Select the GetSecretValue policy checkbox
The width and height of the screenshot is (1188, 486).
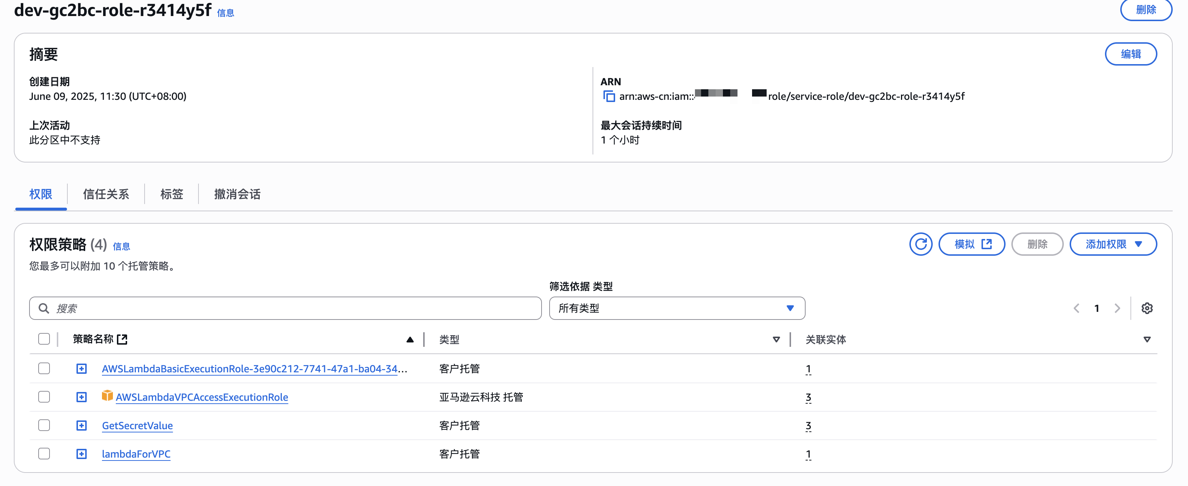coord(44,425)
